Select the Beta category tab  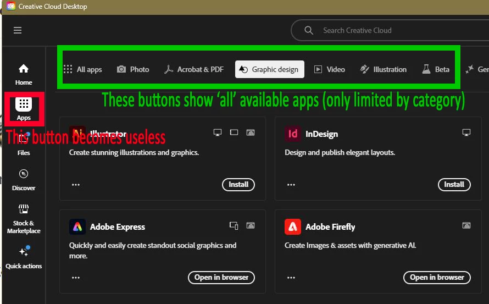pyautogui.click(x=436, y=69)
